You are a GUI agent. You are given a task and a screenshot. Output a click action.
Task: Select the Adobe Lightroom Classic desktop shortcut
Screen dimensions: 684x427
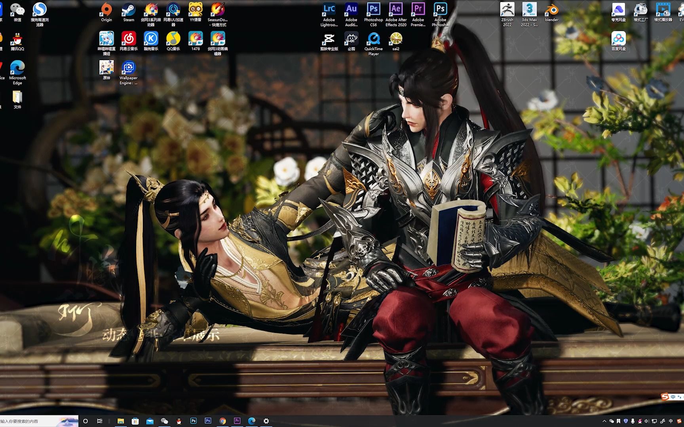(x=329, y=14)
